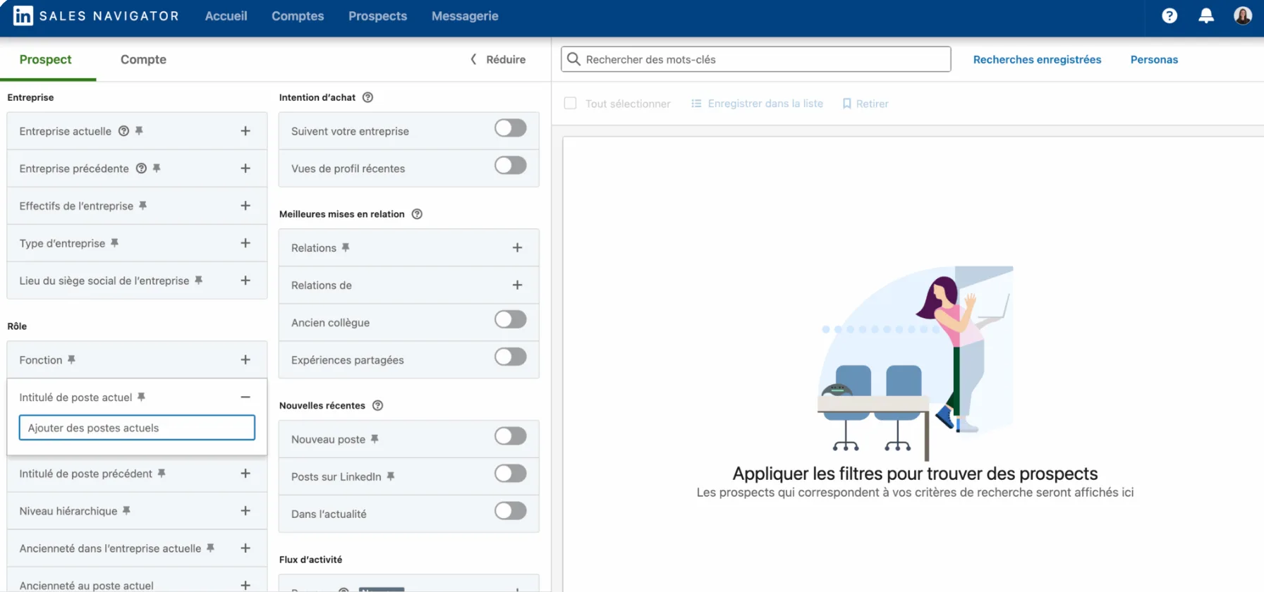The image size is (1264, 592).
Task: Pin the Lieu du siège social filter
Action: [x=198, y=280]
